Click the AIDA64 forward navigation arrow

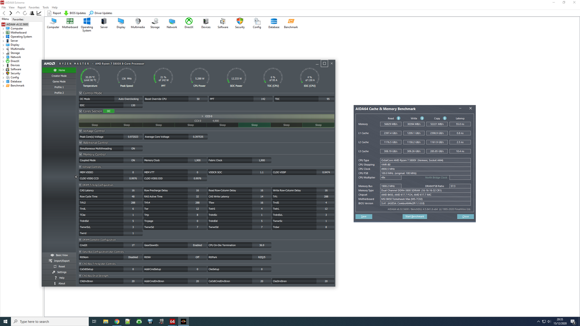coord(11,13)
